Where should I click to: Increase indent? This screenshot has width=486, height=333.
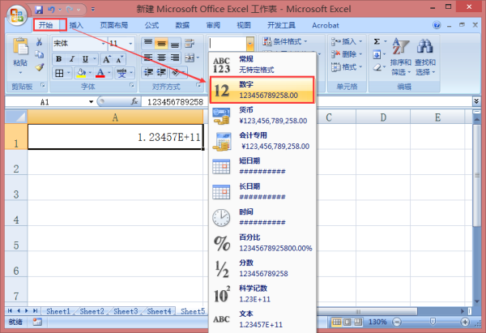[161, 72]
